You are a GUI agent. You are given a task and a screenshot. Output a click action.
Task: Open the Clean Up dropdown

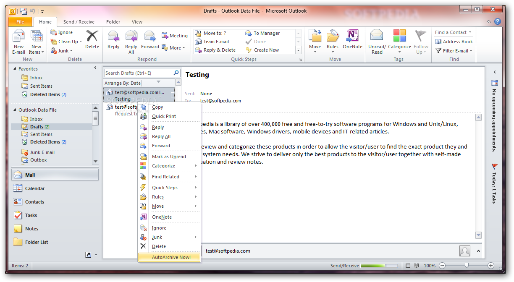(66, 42)
